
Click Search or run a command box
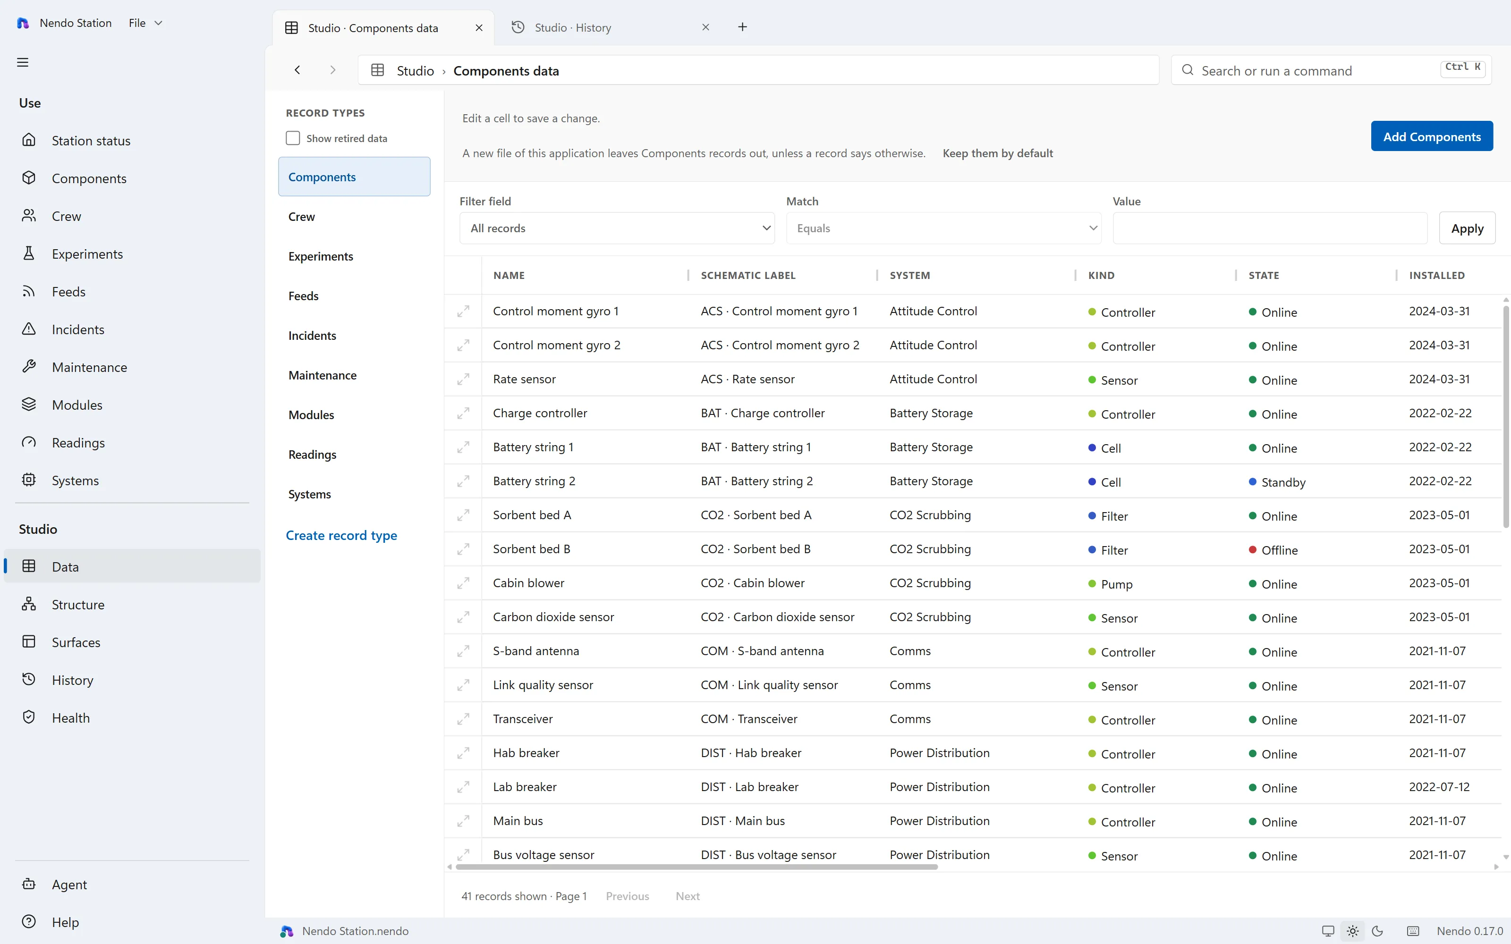pos(1331,70)
